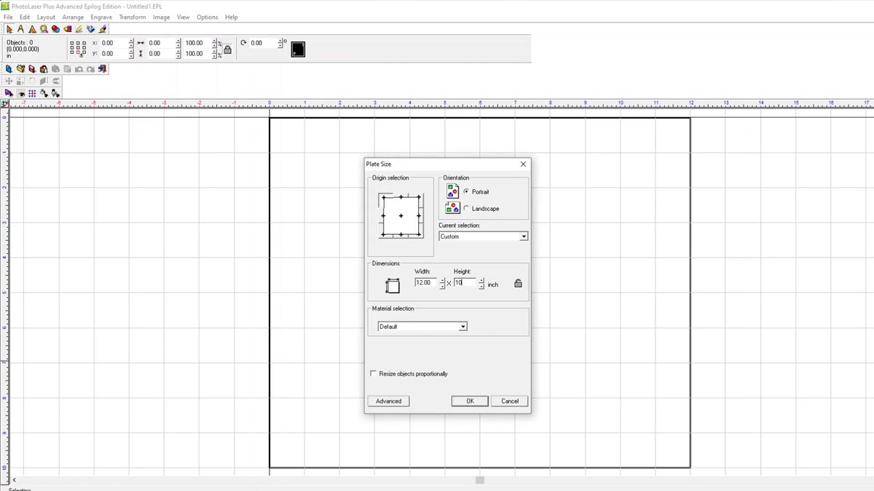
Task: Enable Resize objects proportionally
Action: coord(373,373)
